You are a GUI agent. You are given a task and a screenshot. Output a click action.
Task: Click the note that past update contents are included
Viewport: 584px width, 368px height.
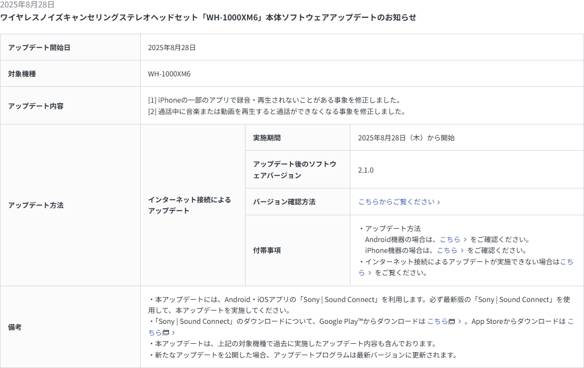(292, 344)
